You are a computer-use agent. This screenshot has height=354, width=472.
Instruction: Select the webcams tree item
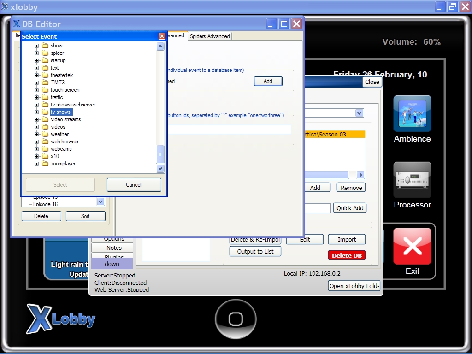click(x=61, y=149)
